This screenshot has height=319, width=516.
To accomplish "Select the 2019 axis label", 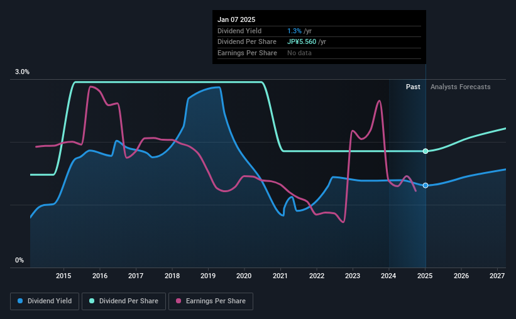I will click(208, 276).
